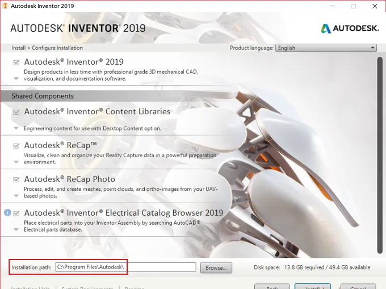Screen dimensions: 386x289
Task: Click the vertical scrollbar of the component list
Action: (380, 155)
